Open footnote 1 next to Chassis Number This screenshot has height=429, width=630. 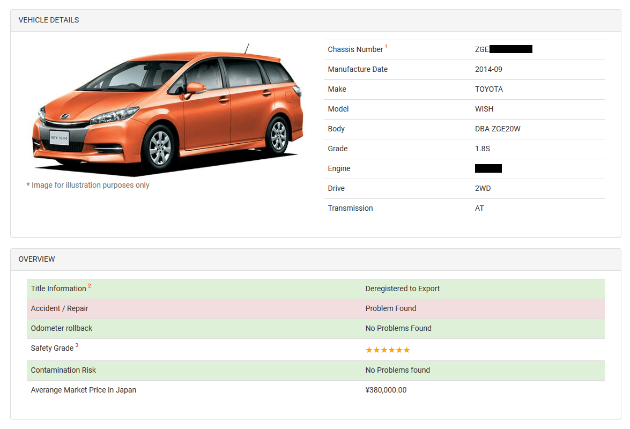[x=386, y=47]
